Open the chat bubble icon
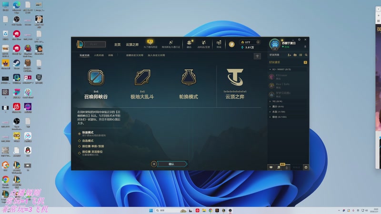The image size is (381, 214). click(x=271, y=167)
